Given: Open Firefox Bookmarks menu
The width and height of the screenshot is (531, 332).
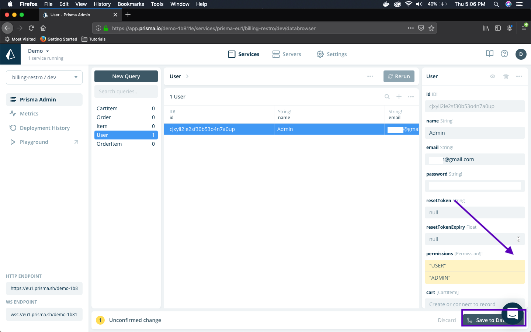Looking at the screenshot, I should [131, 4].
